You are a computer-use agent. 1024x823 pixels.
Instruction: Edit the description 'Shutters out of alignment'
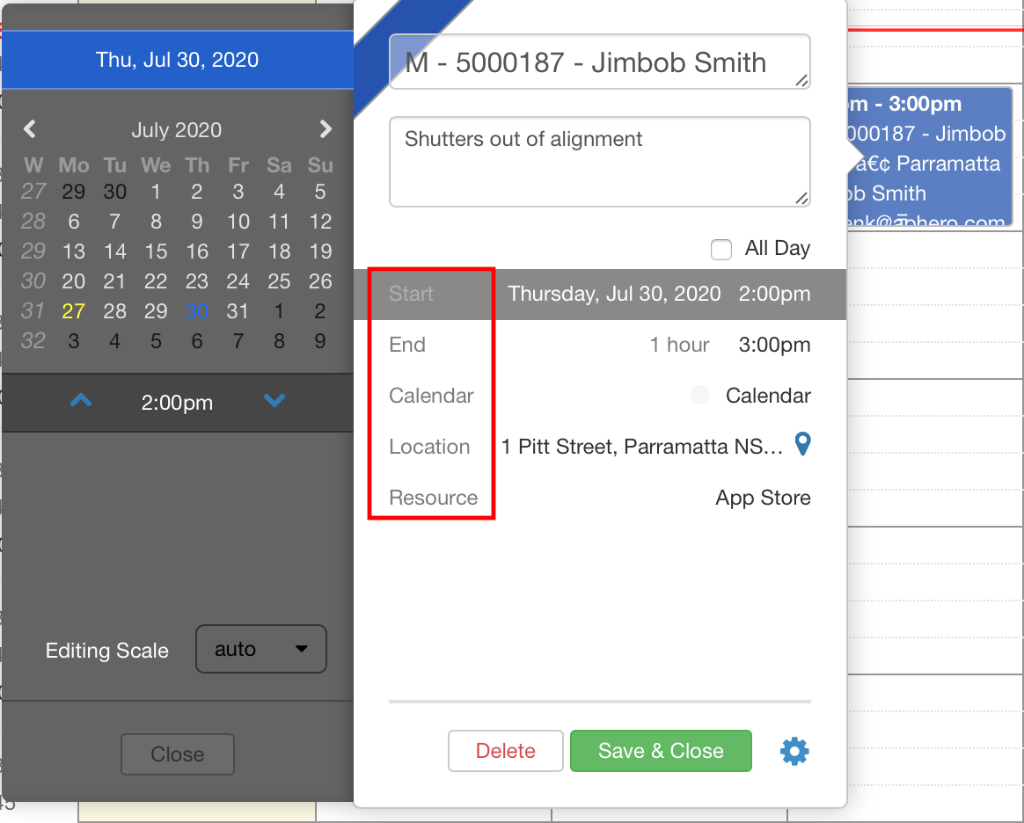click(x=599, y=162)
